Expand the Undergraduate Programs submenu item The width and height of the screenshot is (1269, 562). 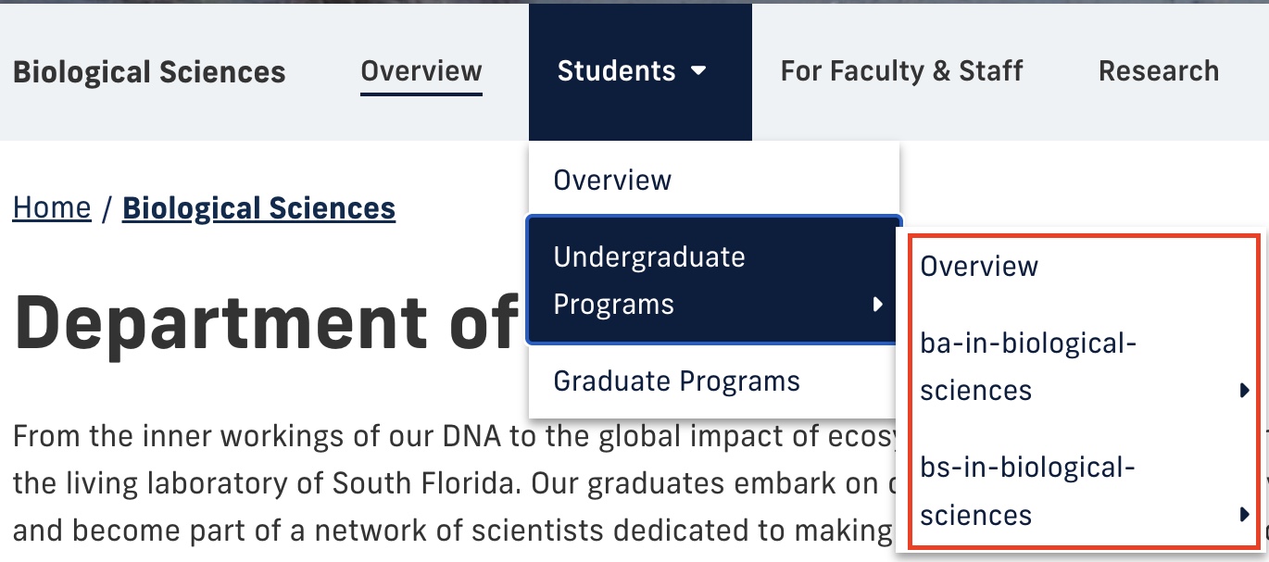click(714, 281)
